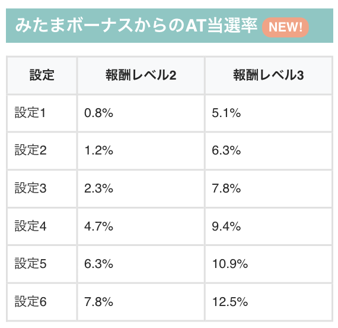Click the 設定3 row label
This screenshot has height=328, width=338.
[42, 188]
